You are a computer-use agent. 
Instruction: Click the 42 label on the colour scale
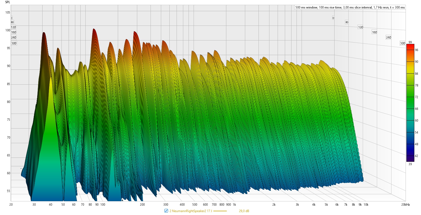(416, 156)
